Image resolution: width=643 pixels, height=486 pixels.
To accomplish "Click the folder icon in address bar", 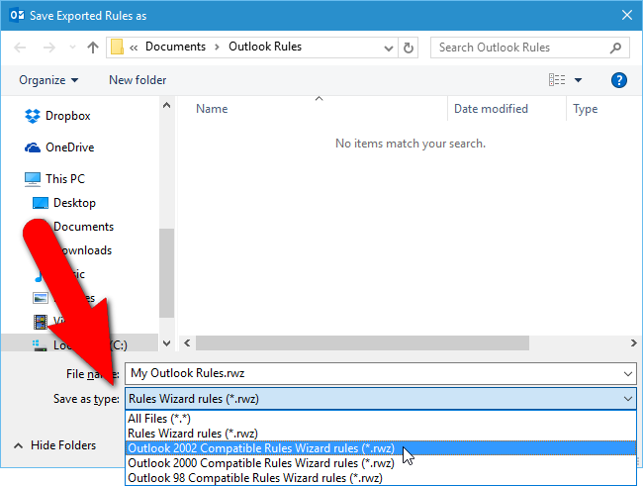I will (118, 48).
